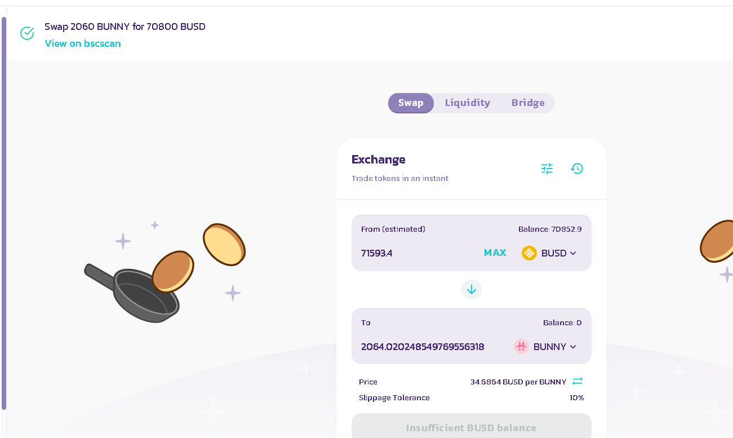
Task: Open the View on bscscan link
Action: pos(83,43)
